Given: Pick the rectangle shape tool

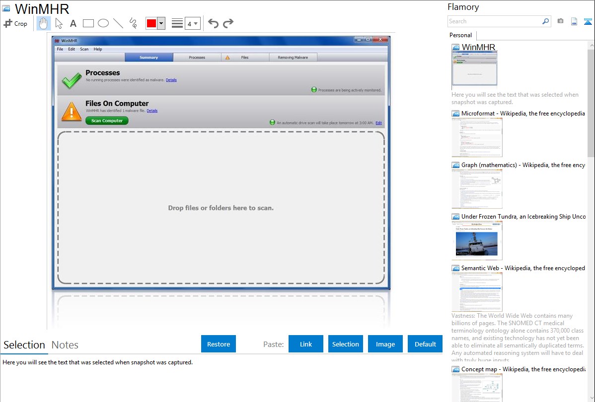Looking at the screenshot, I should 88,23.
